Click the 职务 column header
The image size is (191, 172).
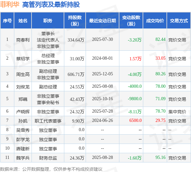48,20
